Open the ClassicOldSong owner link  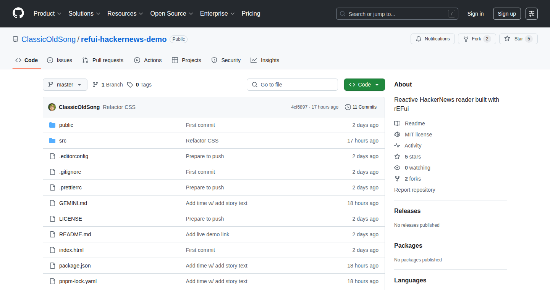tap(49, 39)
